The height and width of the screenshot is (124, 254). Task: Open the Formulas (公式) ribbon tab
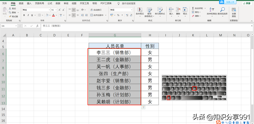click(50, 4)
